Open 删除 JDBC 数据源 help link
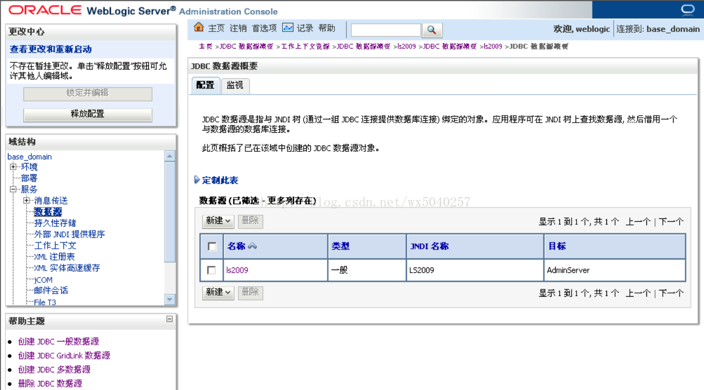Viewport: 704px width, 390px height. (x=50, y=383)
